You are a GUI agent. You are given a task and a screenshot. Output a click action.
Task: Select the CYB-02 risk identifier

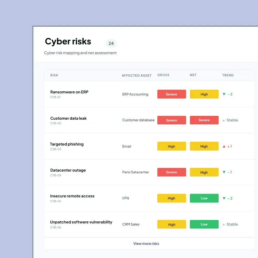click(56, 123)
